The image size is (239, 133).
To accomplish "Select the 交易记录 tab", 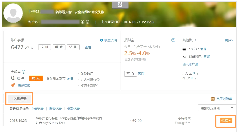I will tap(20, 99).
